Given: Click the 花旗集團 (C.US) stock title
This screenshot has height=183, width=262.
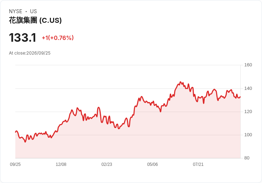Looking at the screenshot, I should click(35, 20).
